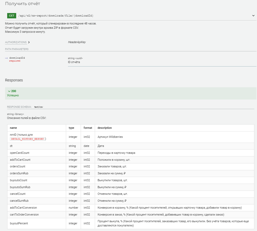257x231 pixels.
Task: Expand the AUTHORIZATIONS arrow
Action: tap(29, 42)
